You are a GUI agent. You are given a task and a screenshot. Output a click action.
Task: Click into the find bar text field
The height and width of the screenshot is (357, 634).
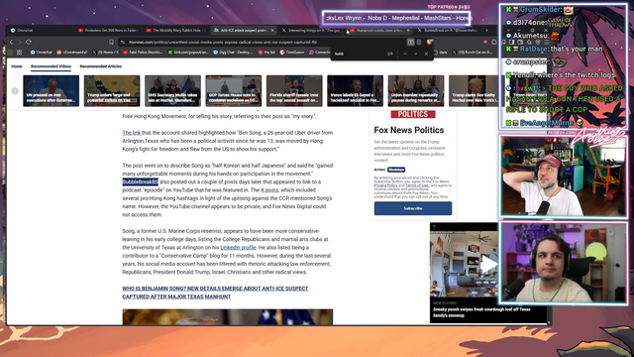(x=360, y=54)
